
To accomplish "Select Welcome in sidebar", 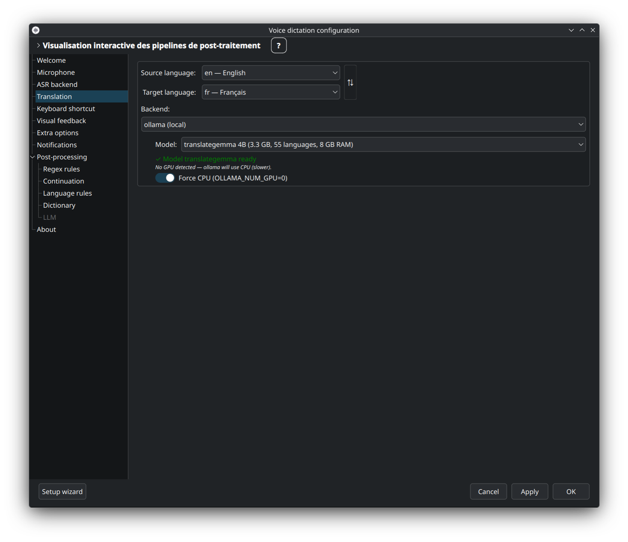I will (x=51, y=60).
